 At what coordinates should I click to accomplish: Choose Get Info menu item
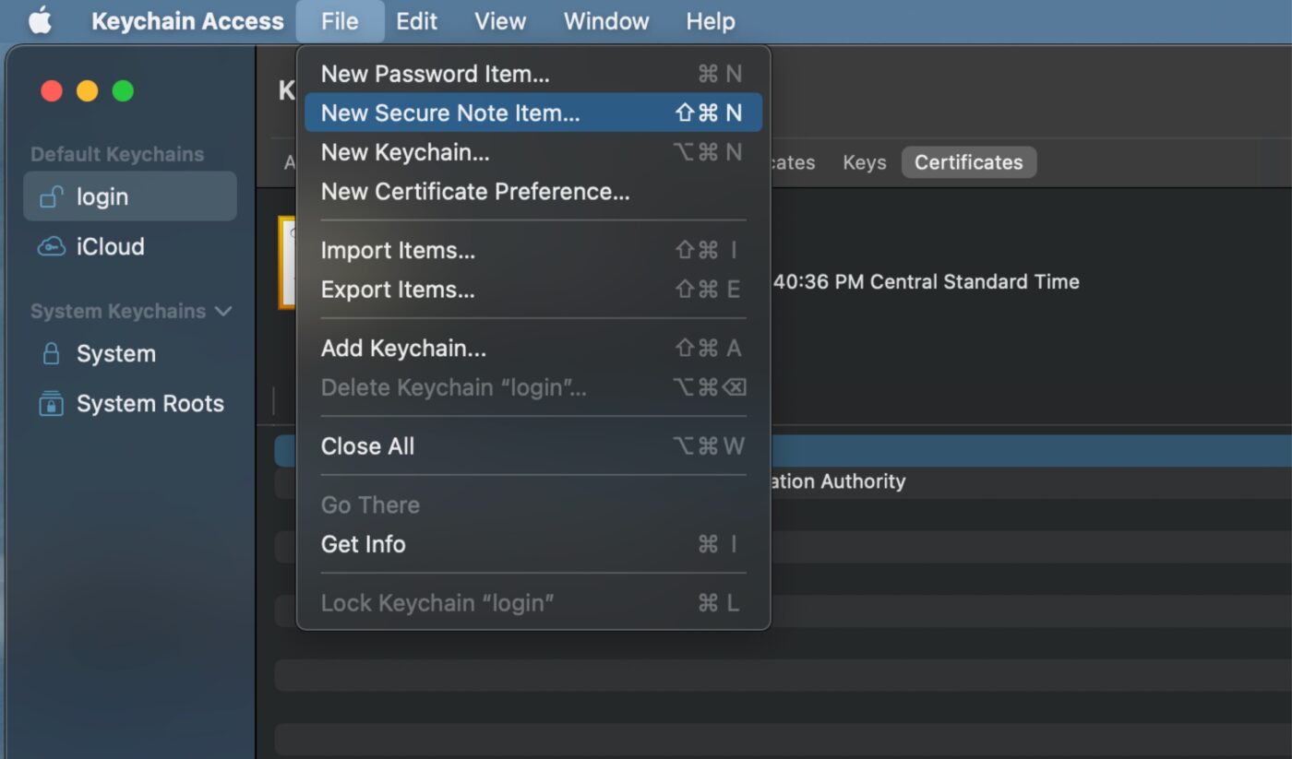click(363, 544)
